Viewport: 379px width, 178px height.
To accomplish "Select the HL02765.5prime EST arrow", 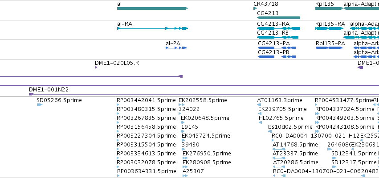I will click(261, 123).
